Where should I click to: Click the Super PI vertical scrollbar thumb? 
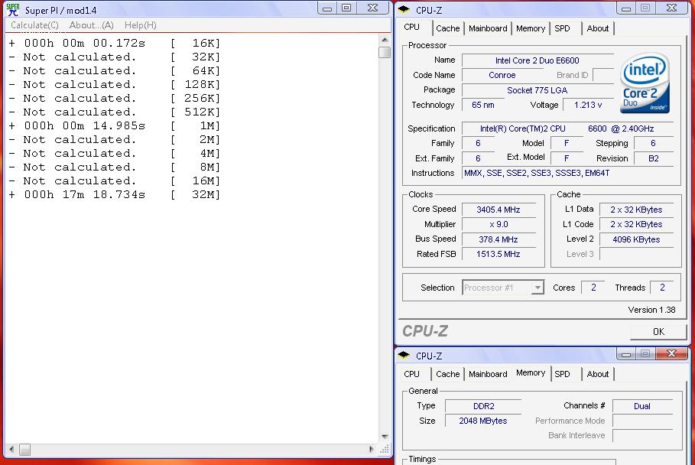coord(385,52)
